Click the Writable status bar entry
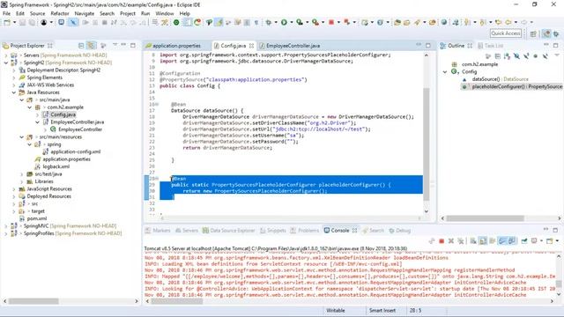 (x=336, y=311)
